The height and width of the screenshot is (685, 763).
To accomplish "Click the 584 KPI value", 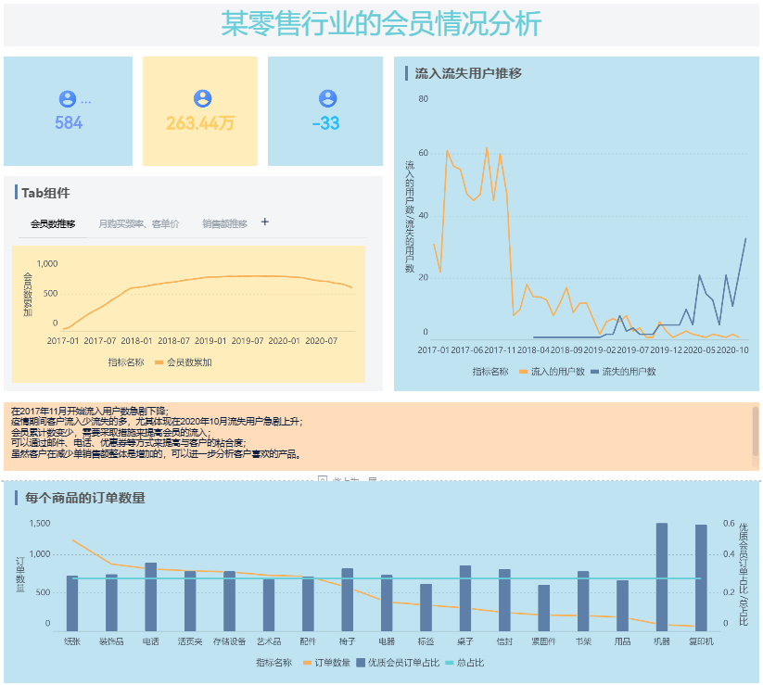I will pos(69,123).
